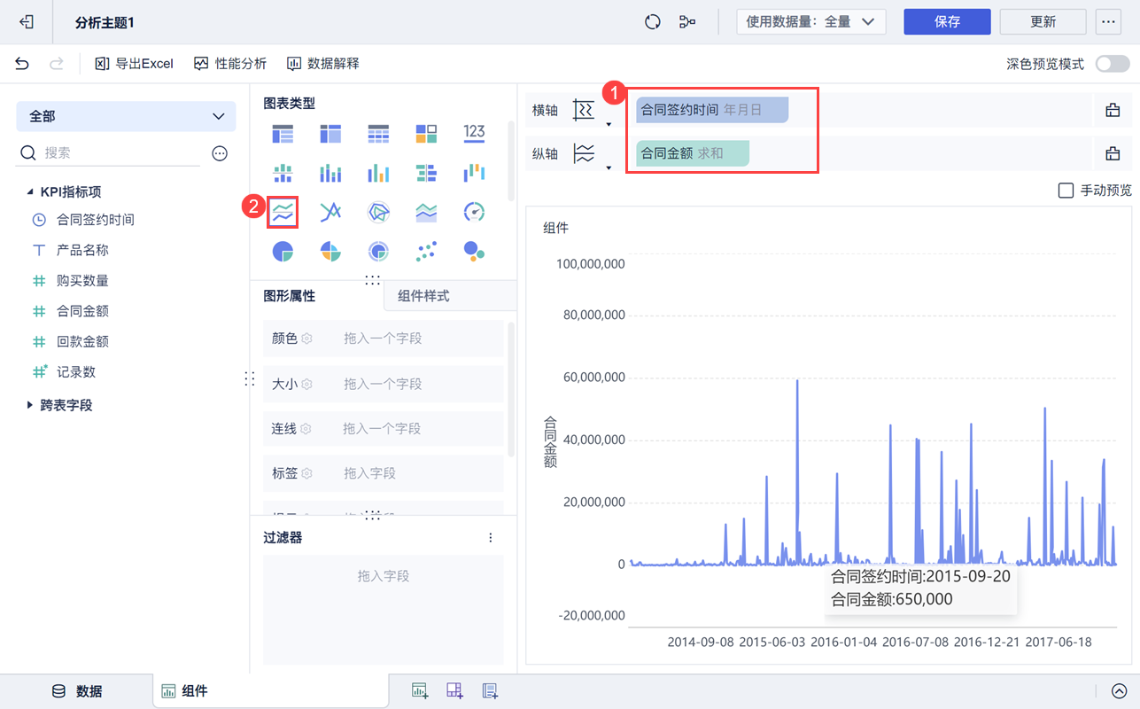Select the crossing lines chart type icon

click(x=330, y=212)
